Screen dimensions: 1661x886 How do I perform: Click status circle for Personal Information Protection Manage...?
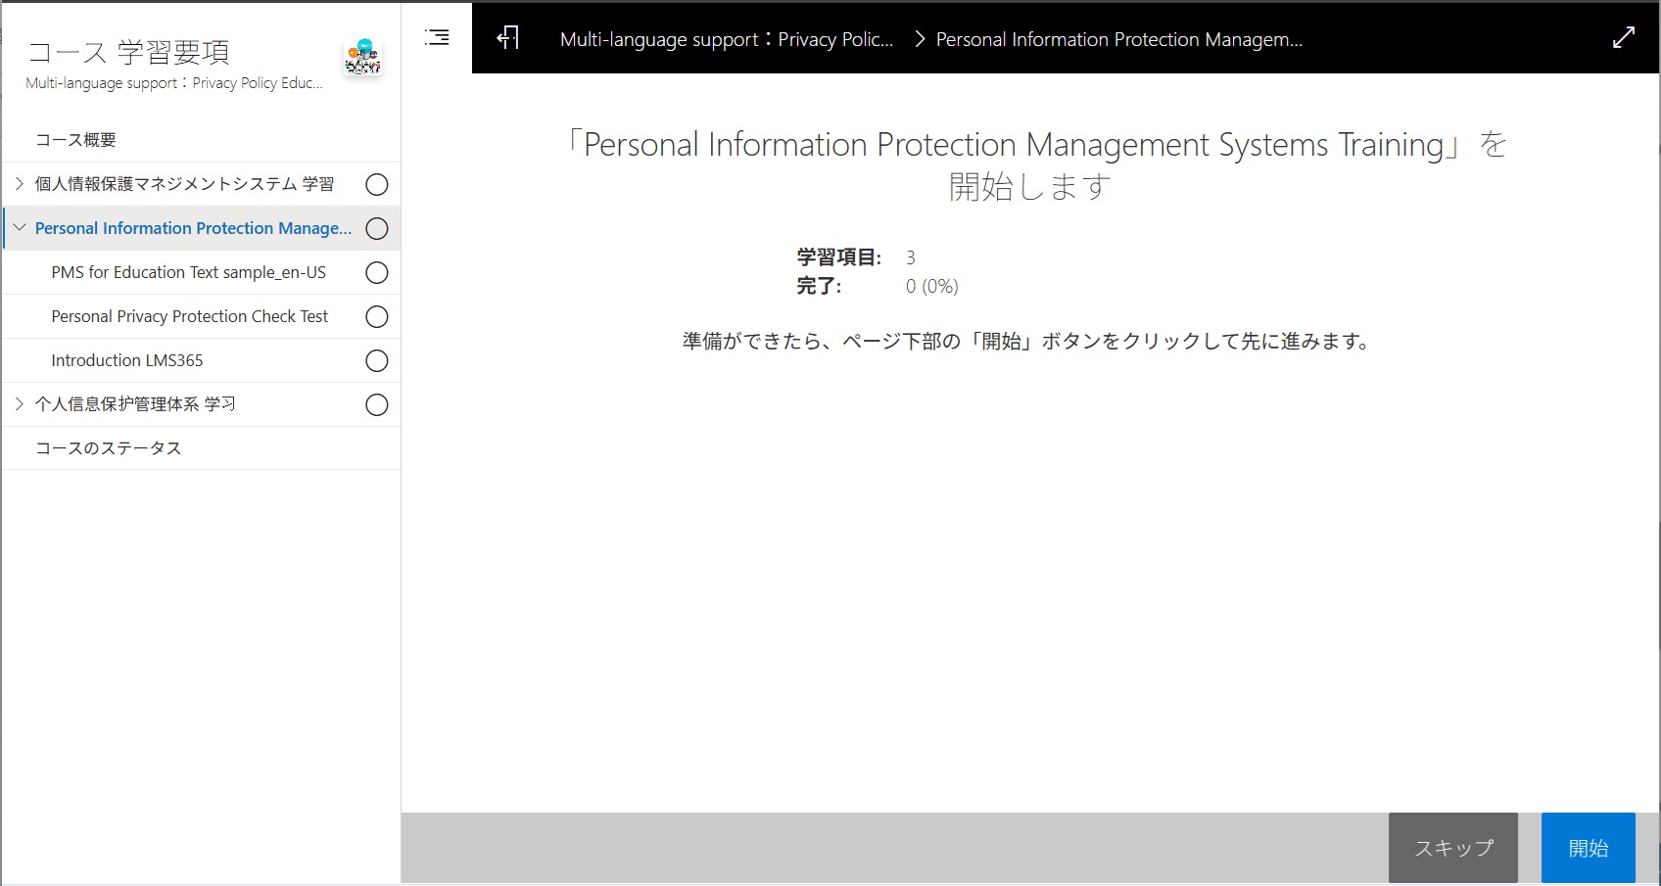377,228
